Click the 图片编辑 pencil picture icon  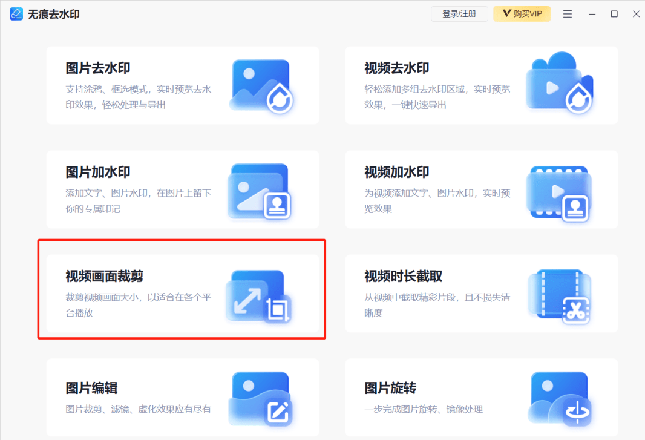click(x=260, y=398)
